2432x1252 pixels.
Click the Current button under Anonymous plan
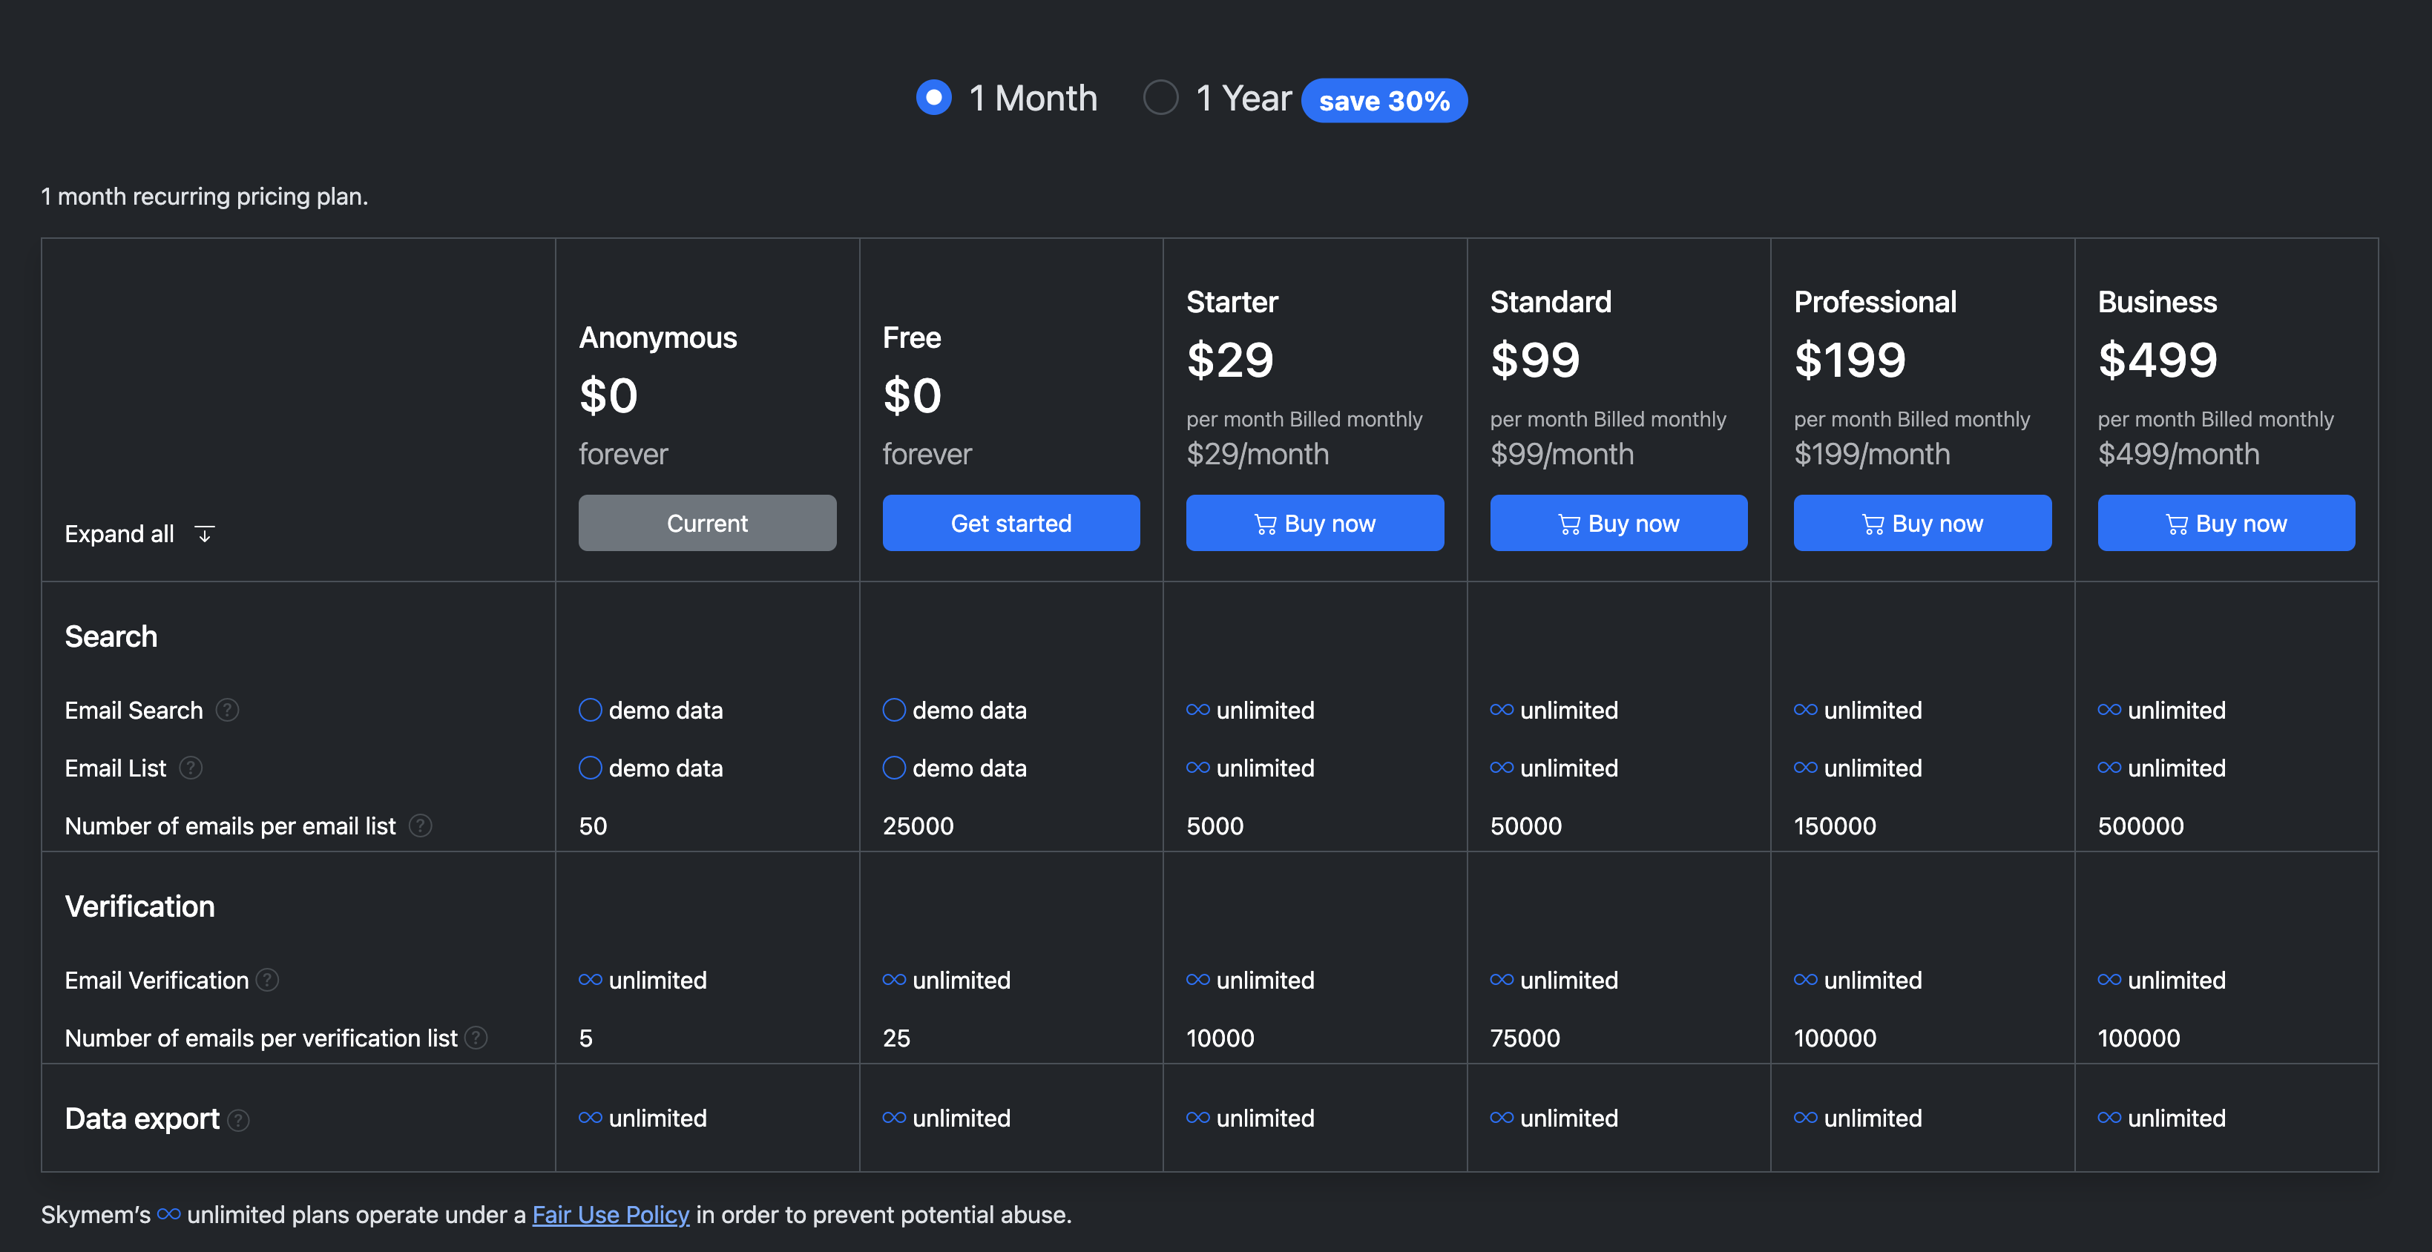tap(707, 523)
